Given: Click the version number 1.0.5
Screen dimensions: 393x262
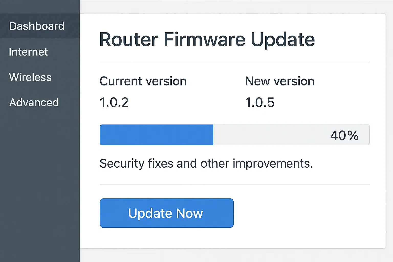Looking at the screenshot, I should [260, 102].
